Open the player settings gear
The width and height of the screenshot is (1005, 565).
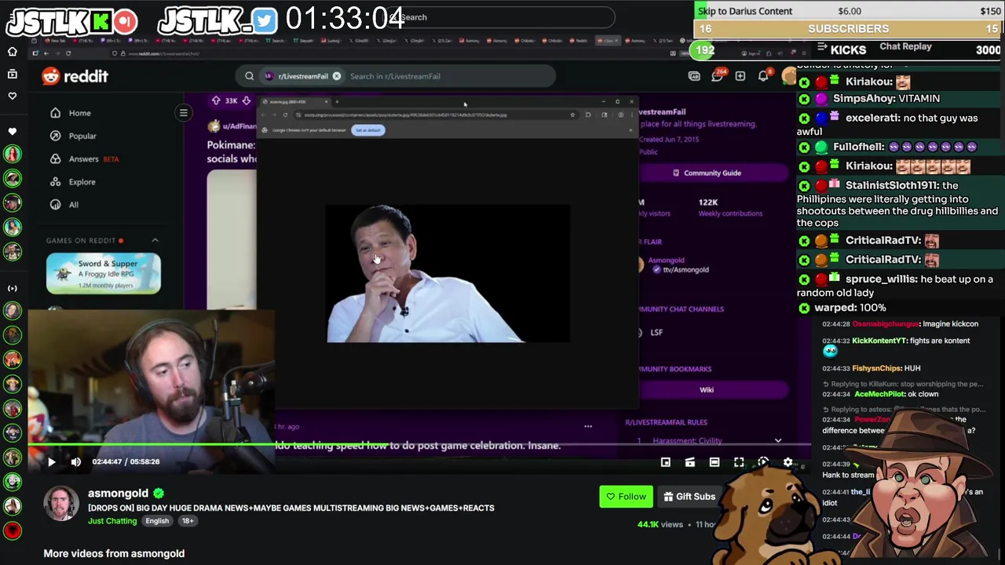click(788, 463)
